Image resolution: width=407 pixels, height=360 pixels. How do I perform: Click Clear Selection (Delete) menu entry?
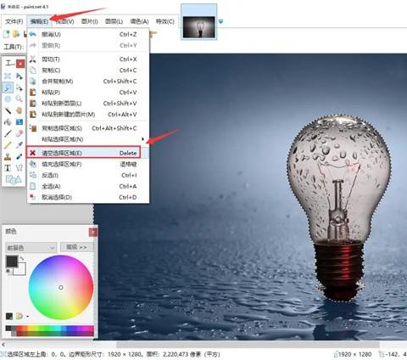[84, 153]
